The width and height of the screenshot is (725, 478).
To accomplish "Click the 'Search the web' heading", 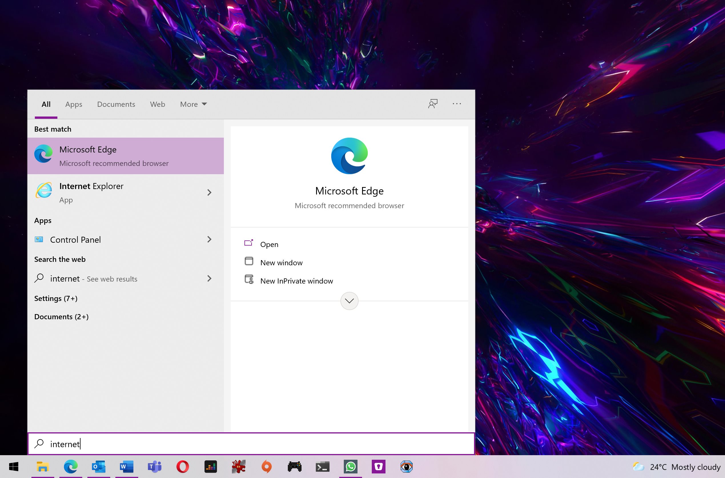I will 60,259.
